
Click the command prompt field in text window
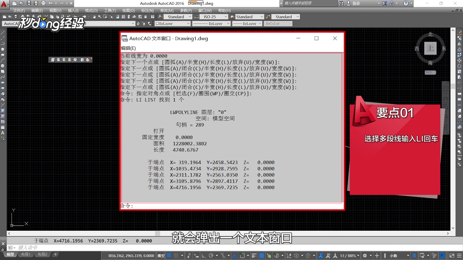coord(231,206)
